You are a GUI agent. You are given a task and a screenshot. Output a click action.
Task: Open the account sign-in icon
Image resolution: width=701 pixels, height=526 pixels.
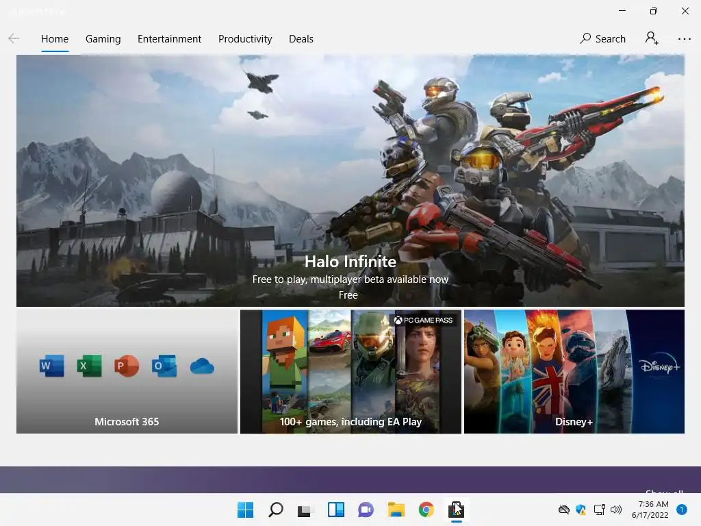652,38
